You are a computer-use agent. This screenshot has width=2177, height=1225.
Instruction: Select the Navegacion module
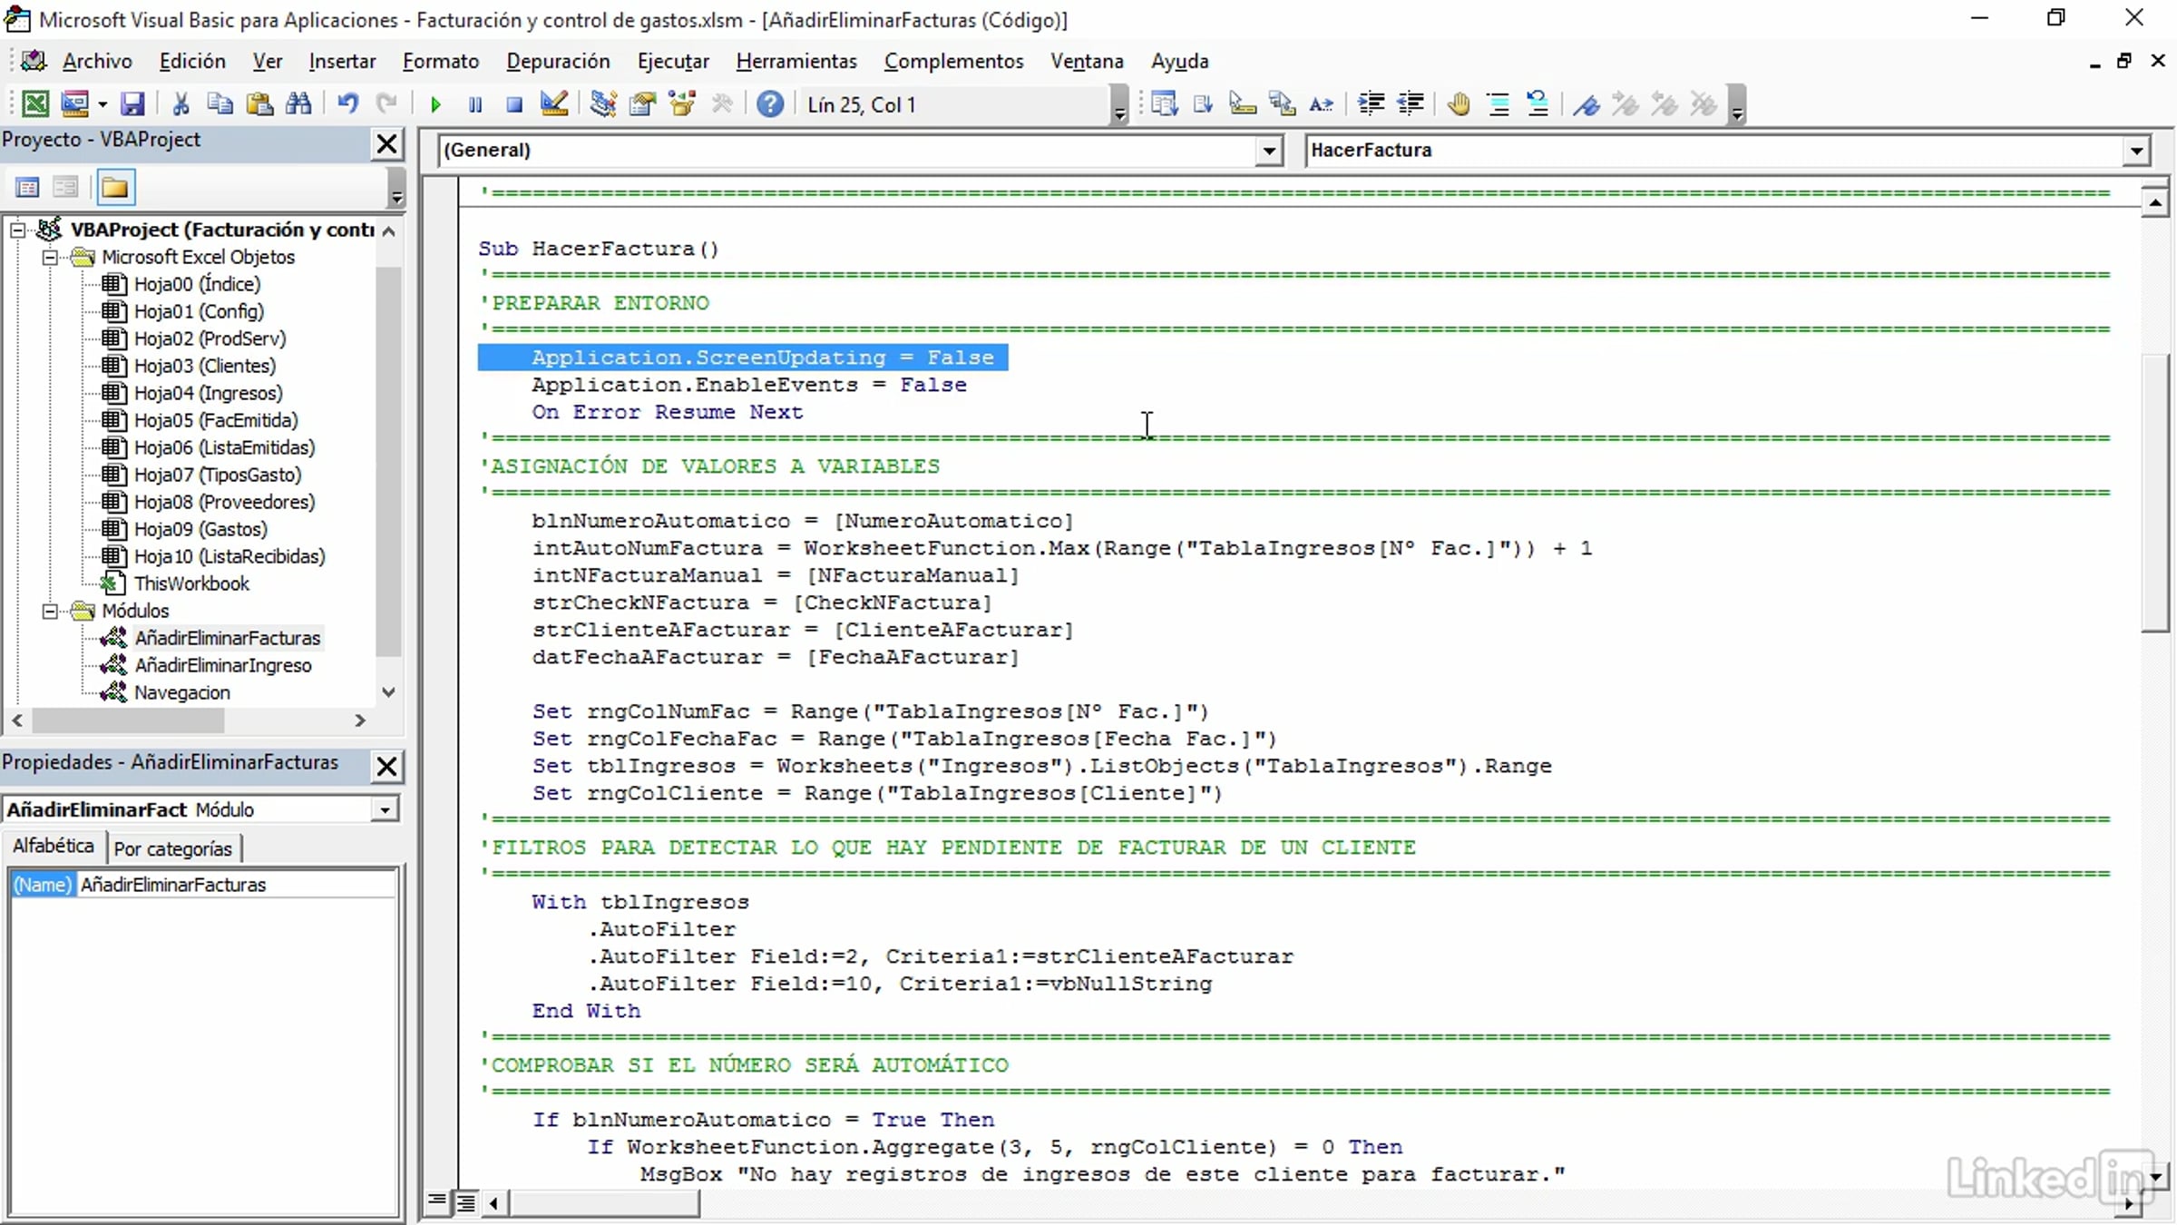(x=181, y=692)
